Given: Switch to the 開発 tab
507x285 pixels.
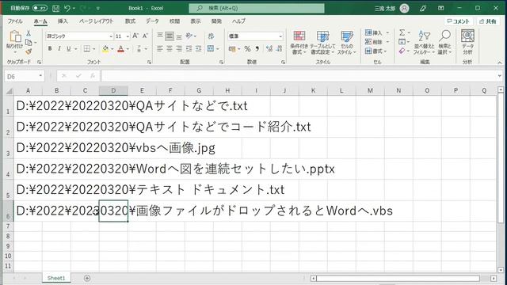Looking at the screenshot, I should (216, 21).
